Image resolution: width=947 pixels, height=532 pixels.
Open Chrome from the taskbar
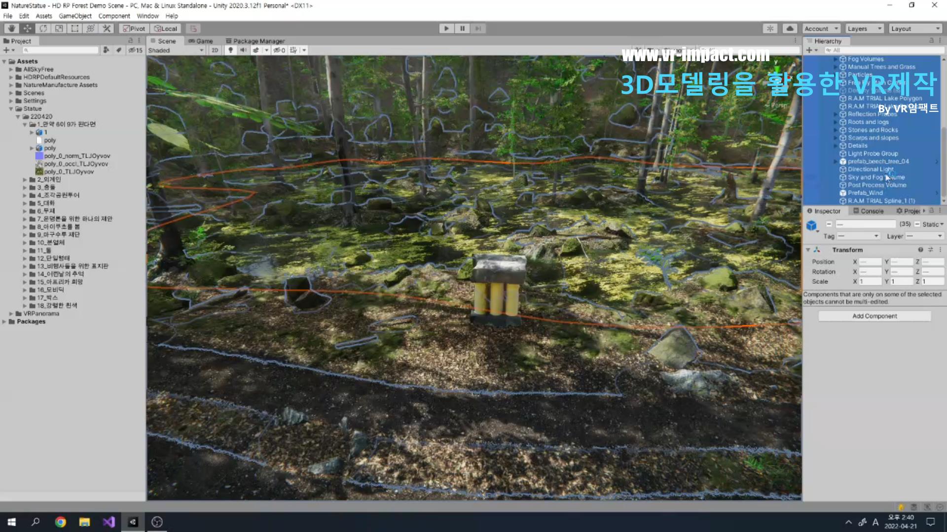60,522
